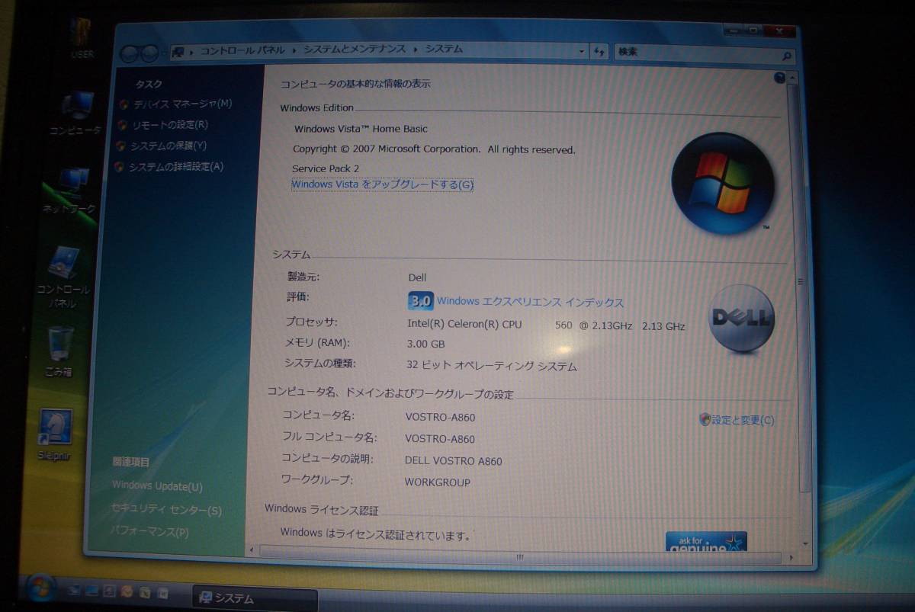Click shield icon beside デバイス マネージャ
Viewport: 915px width, 612px height.
click(123, 104)
